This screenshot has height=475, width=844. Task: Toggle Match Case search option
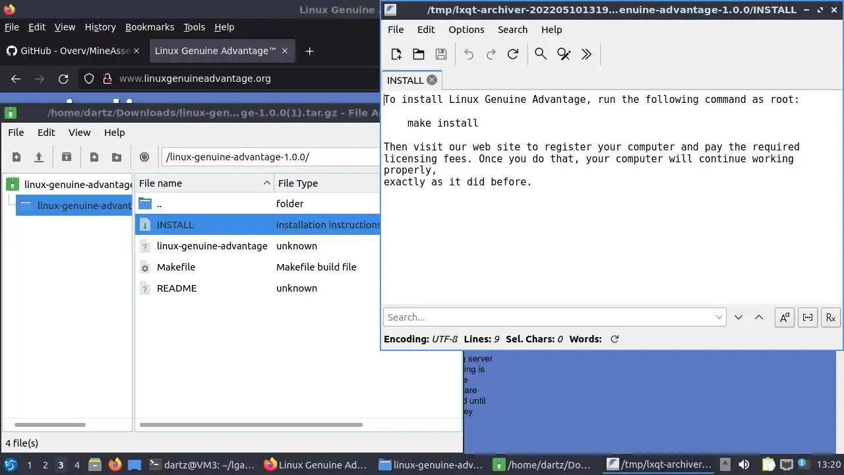tap(785, 317)
